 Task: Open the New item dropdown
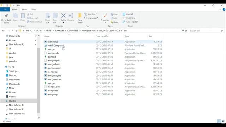[x=90, y=14]
